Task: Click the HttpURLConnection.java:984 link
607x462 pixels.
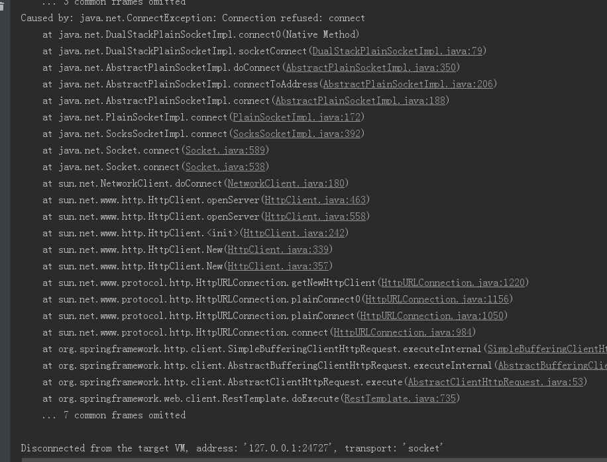Action: [x=403, y=332]
